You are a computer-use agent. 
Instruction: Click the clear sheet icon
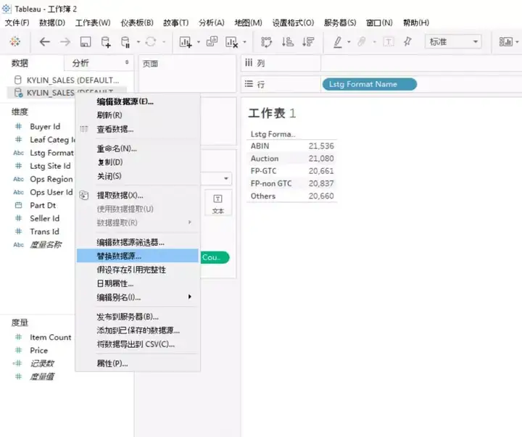232,42
